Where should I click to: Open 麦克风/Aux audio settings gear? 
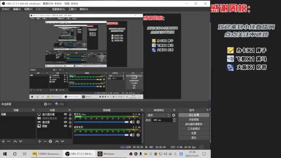[138, 122]
